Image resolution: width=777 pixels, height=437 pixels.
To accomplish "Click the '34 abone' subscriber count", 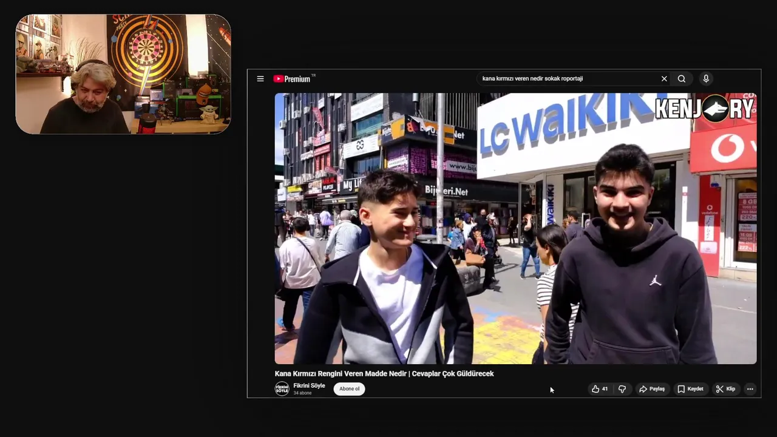I will [302, 393].
